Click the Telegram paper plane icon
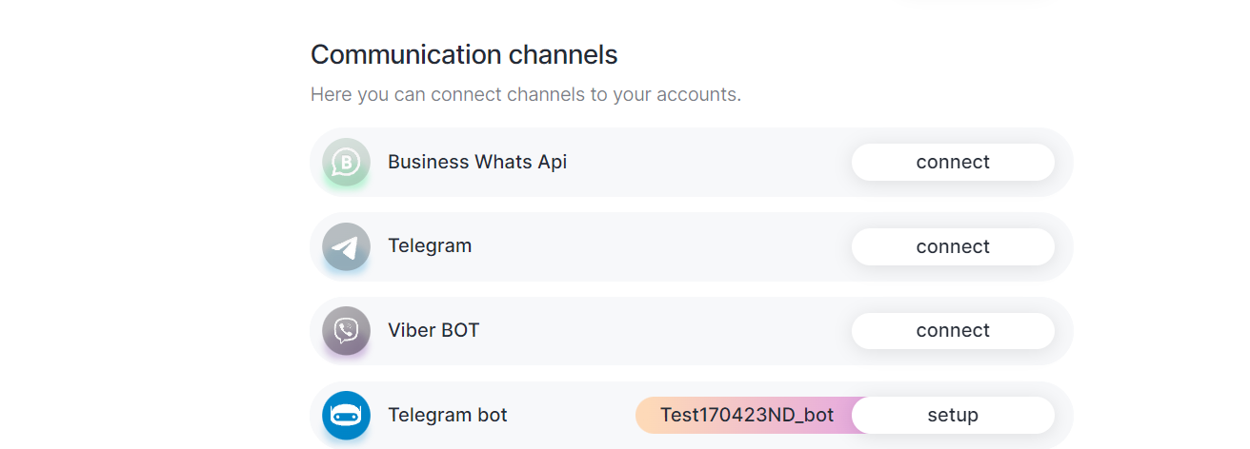The width and height of the screenshot is (1250, 449). click(x=346, y=247)
